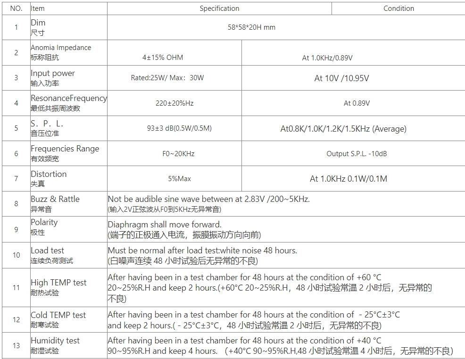Viewport: 465px width, 359px height.
Task: Click the 'Humidity test' item label
Action: coord(55,341)
